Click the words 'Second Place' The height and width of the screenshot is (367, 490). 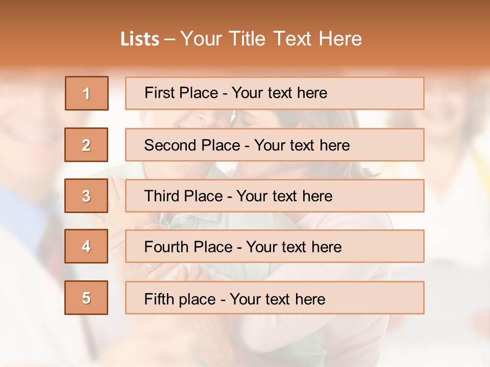tap(192, 145)
